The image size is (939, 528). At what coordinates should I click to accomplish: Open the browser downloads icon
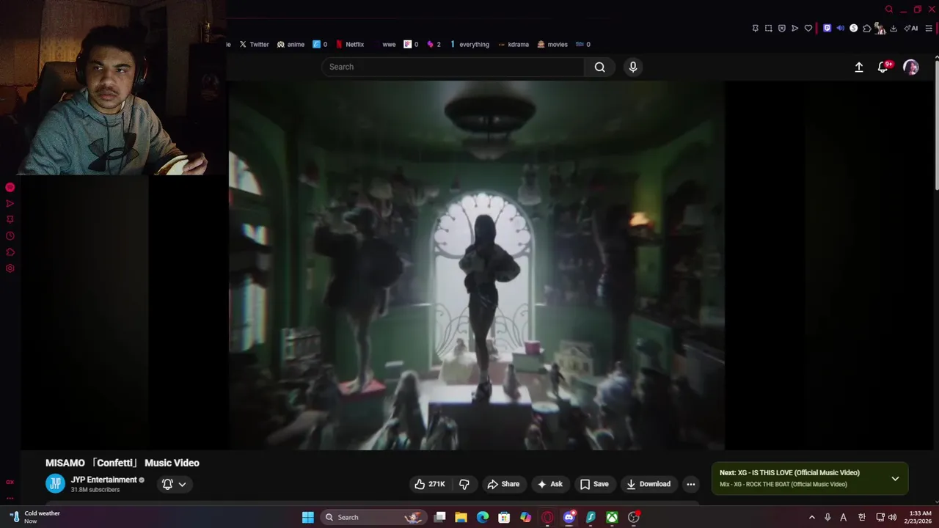coord(894,29)
